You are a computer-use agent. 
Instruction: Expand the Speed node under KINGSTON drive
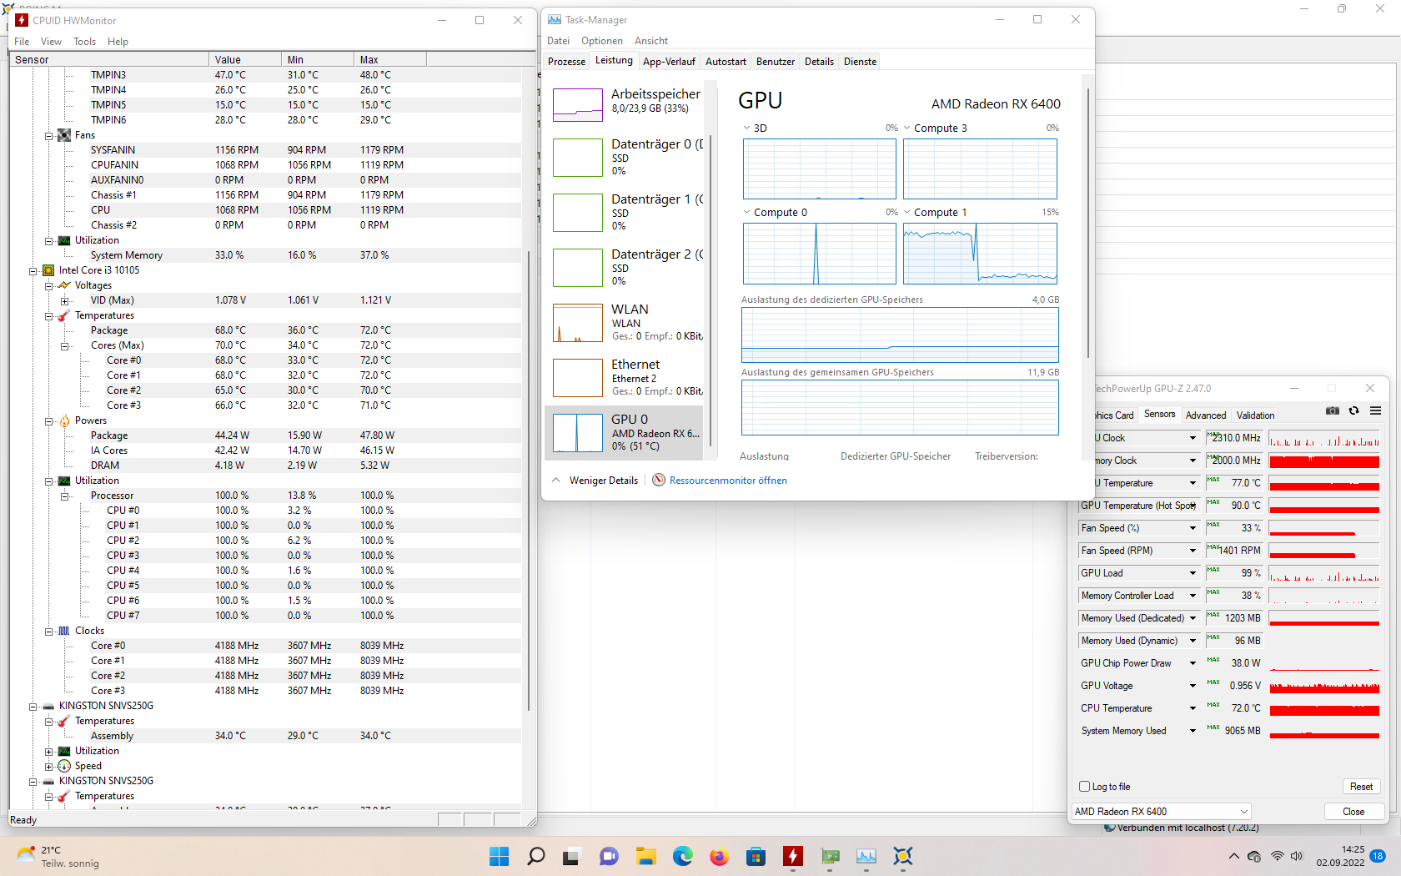(x=48, y=766)
